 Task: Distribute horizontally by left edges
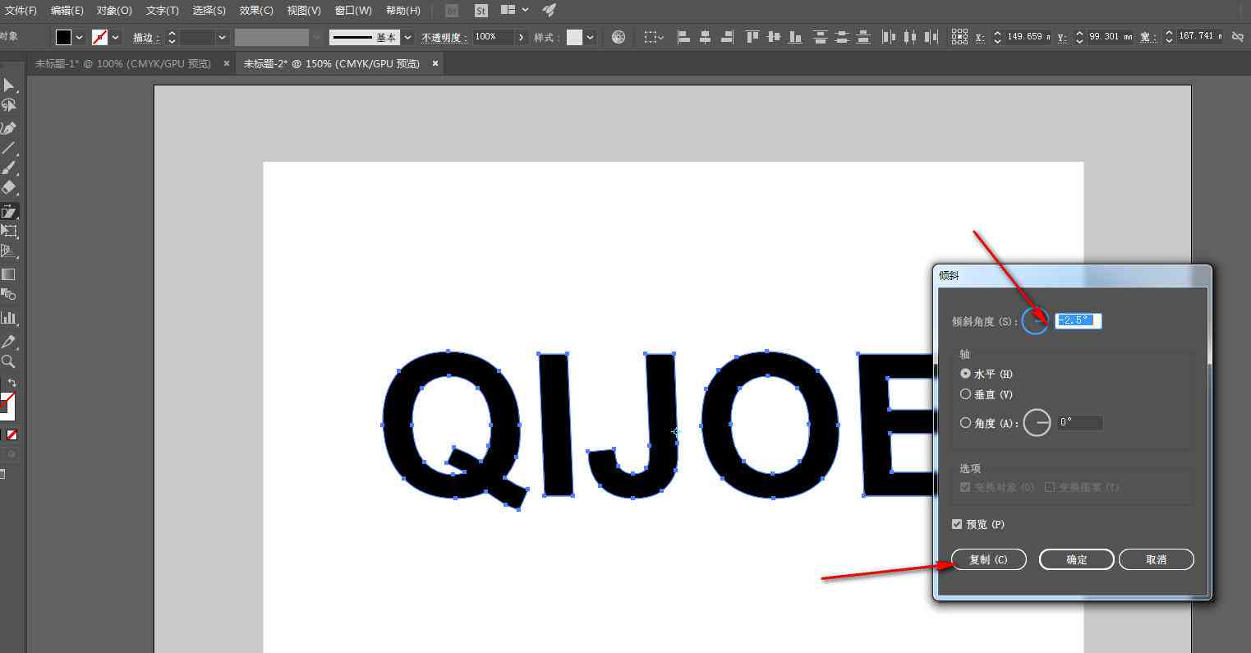pos(888,37)
